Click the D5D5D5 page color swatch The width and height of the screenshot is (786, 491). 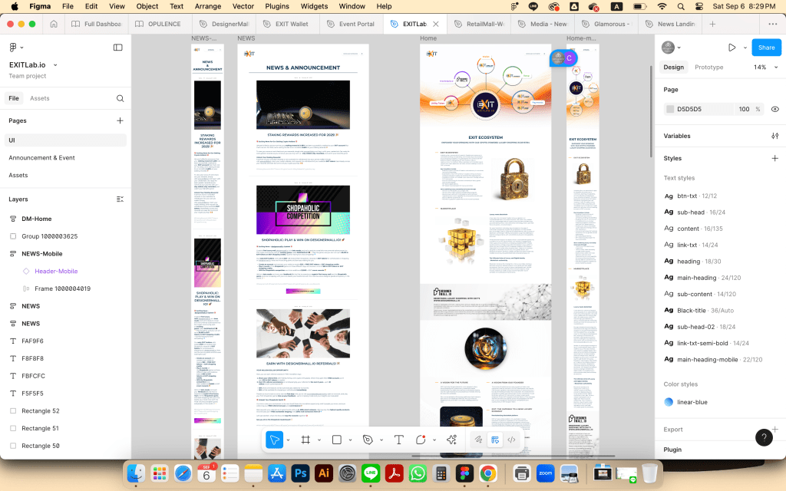coord(670,109)
